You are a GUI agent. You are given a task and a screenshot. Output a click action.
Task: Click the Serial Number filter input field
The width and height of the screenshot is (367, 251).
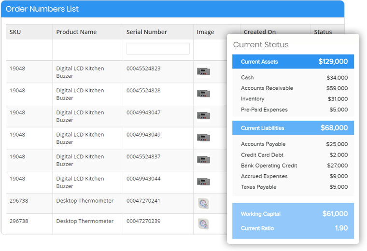coord(158,49)
